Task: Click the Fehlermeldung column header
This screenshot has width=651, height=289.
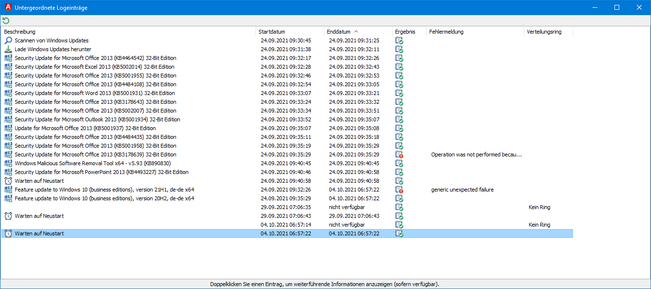Action: pyautogui.click(x=475, y=32)
